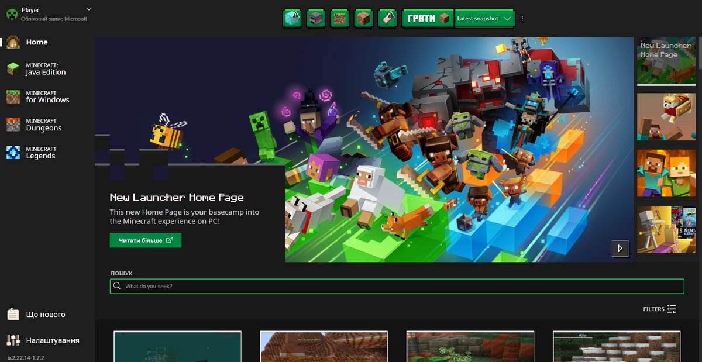Select the Steve and dog carousel thumbnail

(666, 117)
